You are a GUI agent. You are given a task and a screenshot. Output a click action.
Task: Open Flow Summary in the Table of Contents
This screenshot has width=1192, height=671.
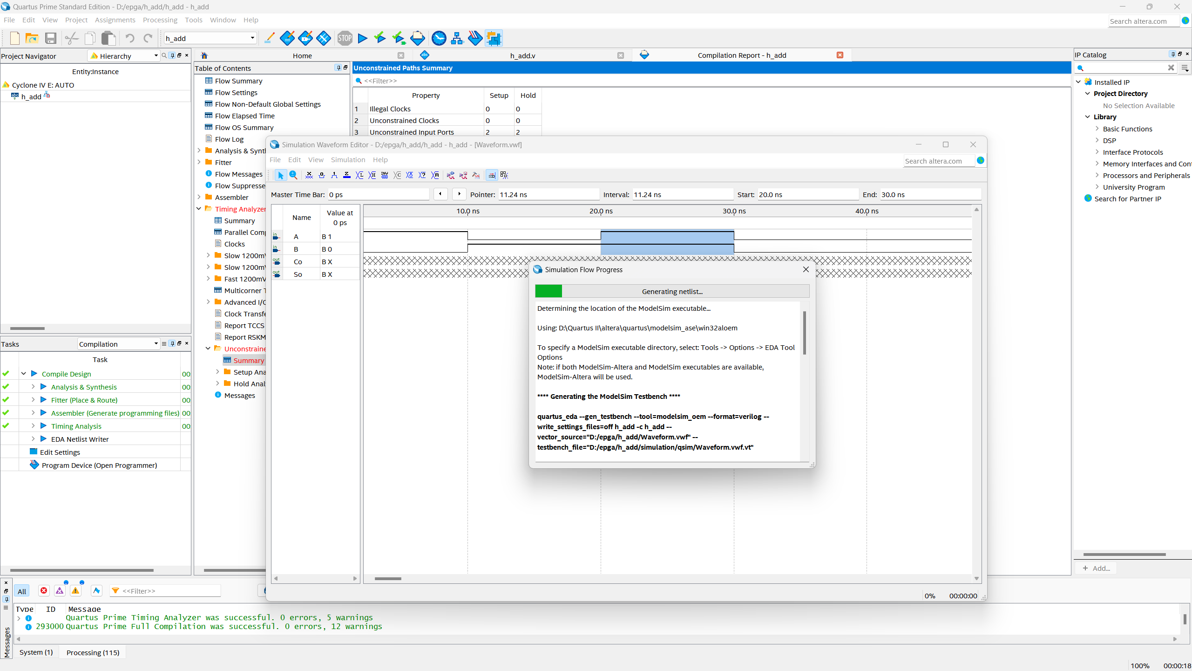pos(238,81)
